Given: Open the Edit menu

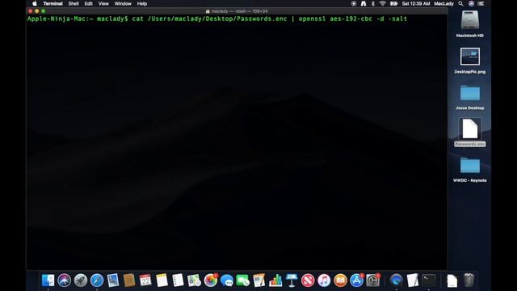Looking at the screenshot, I should (x=88, y=3).
